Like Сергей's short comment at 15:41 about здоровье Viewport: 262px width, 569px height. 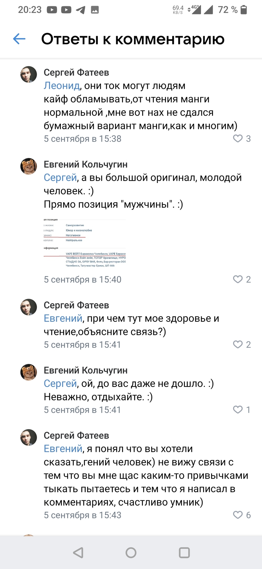pyautogui.click(x=238, y=344)
